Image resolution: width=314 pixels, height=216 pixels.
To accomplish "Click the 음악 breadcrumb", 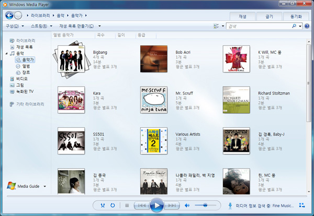I will coord(61,15).
